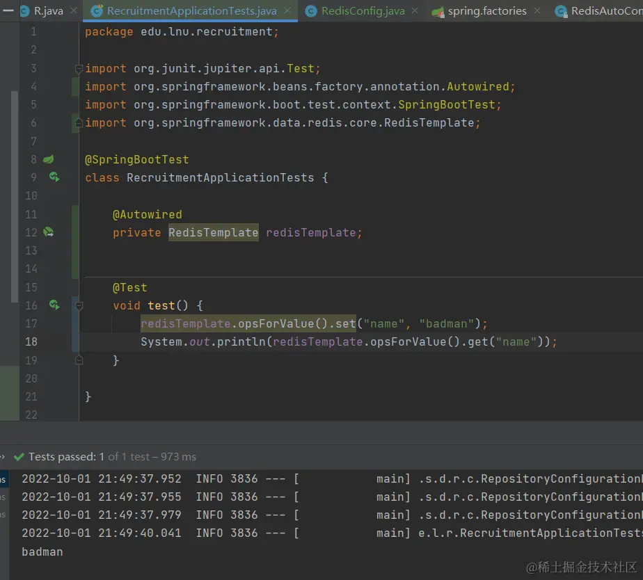Click the editor left-side vertical scrollbar
Screen dimensions: 643x580
[x=15, y=196]
